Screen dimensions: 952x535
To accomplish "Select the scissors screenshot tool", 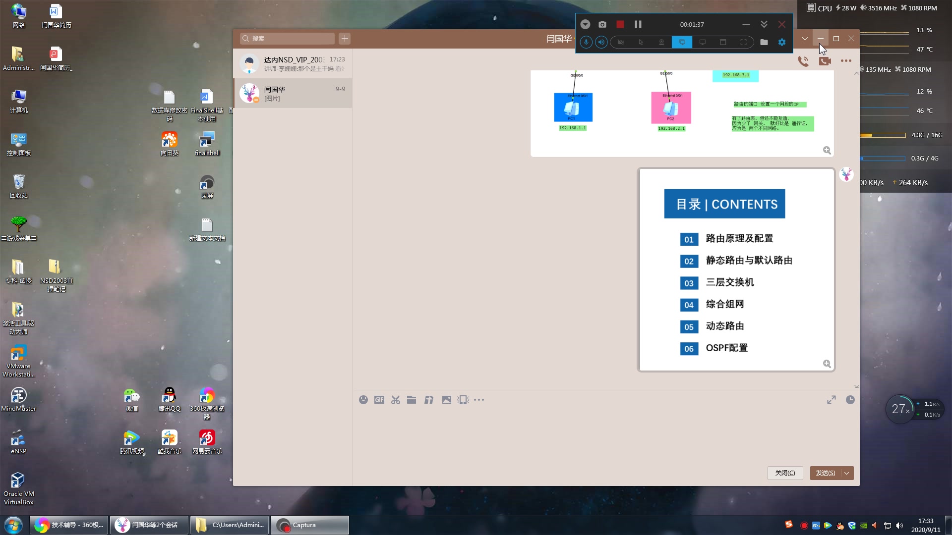I will [395, 400].
